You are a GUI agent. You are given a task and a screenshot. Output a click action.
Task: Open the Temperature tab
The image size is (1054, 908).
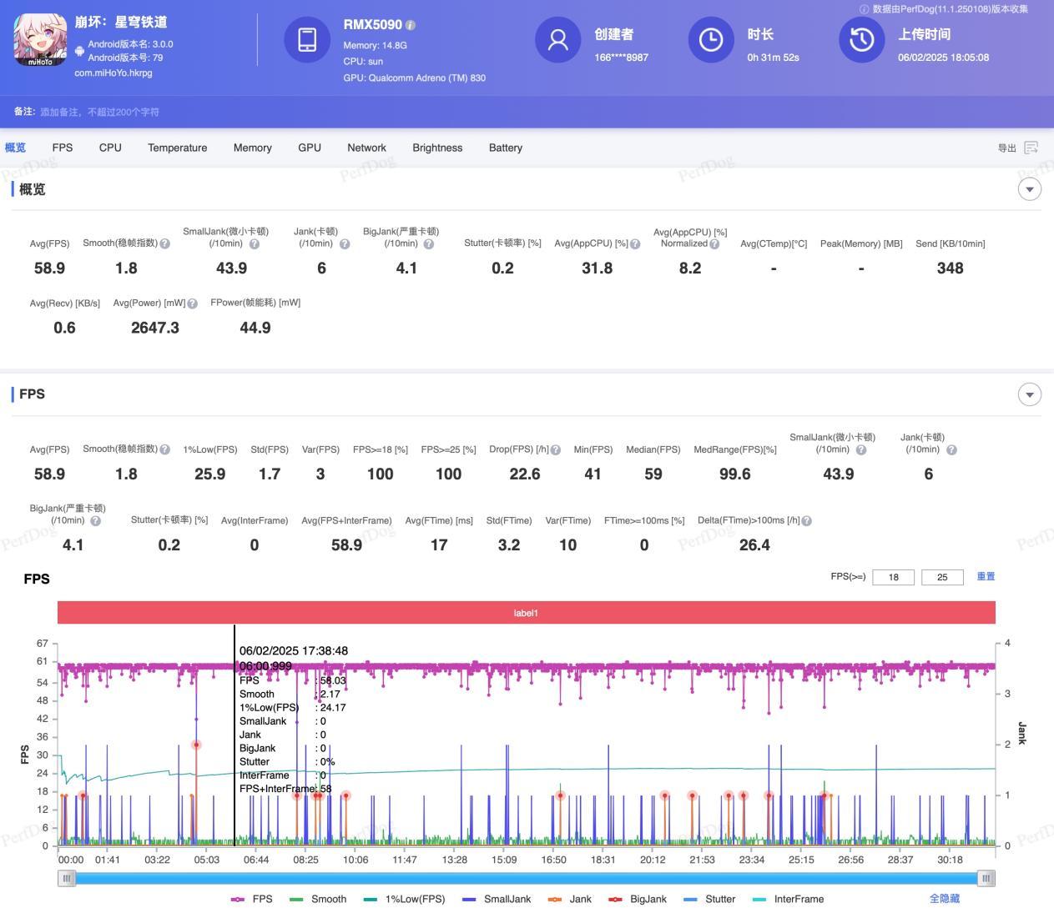tap(178, 148)
